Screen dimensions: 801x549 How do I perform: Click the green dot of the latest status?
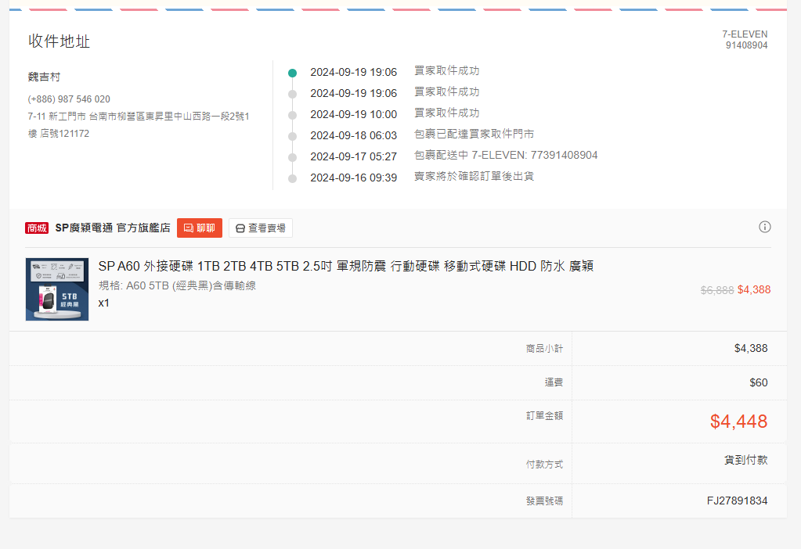pos(292,73)
